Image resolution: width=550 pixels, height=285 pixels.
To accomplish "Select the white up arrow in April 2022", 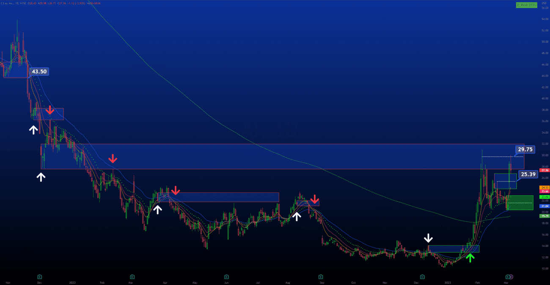I will (157, 209).
